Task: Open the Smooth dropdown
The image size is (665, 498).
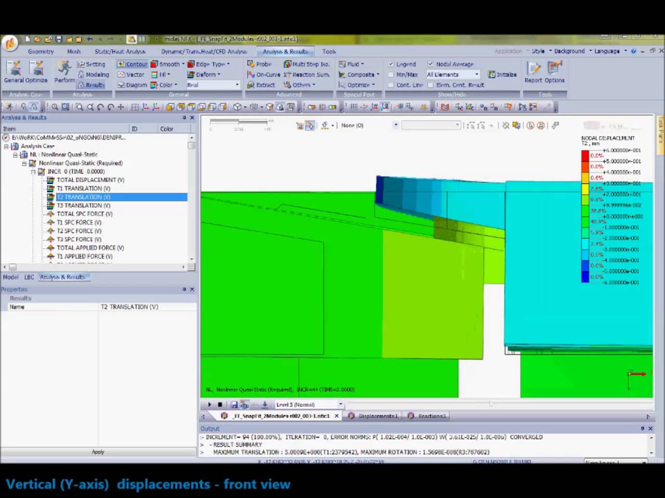Action: click(x=168, y=64)
